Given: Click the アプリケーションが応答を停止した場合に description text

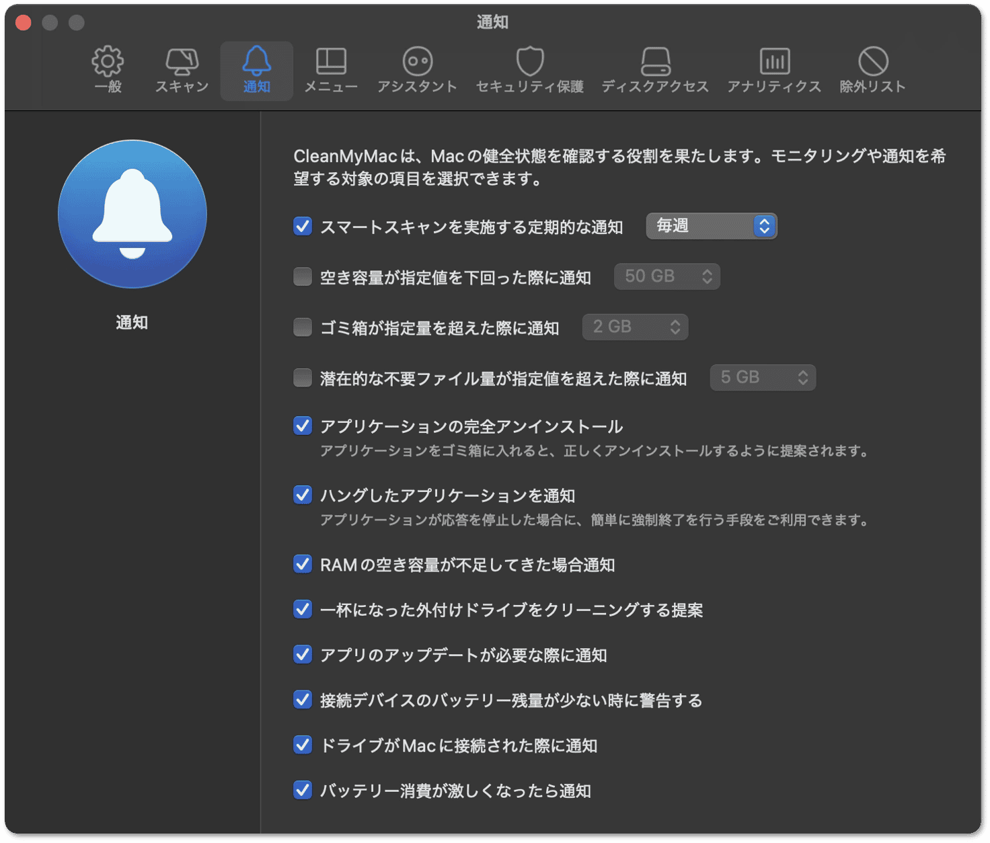Looking at the screenshot, I should [595, 520].
